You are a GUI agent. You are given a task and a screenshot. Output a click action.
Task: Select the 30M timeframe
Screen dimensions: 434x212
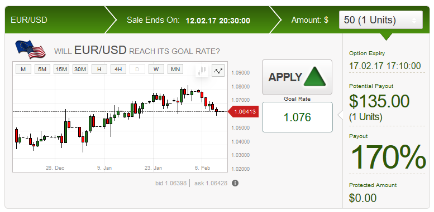[80, 70]
